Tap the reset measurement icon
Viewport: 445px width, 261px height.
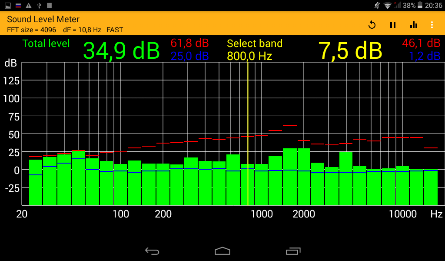coord(372,25)
